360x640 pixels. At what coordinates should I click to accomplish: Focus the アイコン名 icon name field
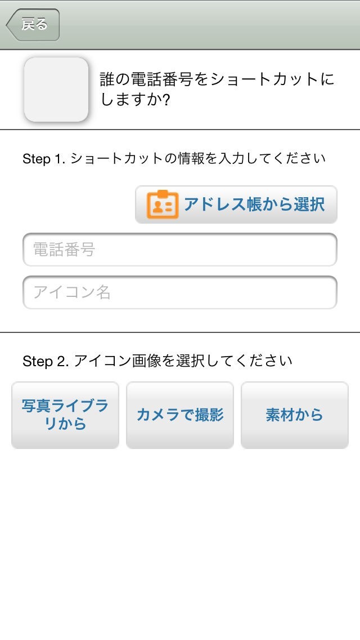point(179,292)
